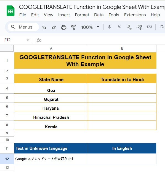165x172 pixels.
Task: Open the Format menu
Action: pos(82,15)
